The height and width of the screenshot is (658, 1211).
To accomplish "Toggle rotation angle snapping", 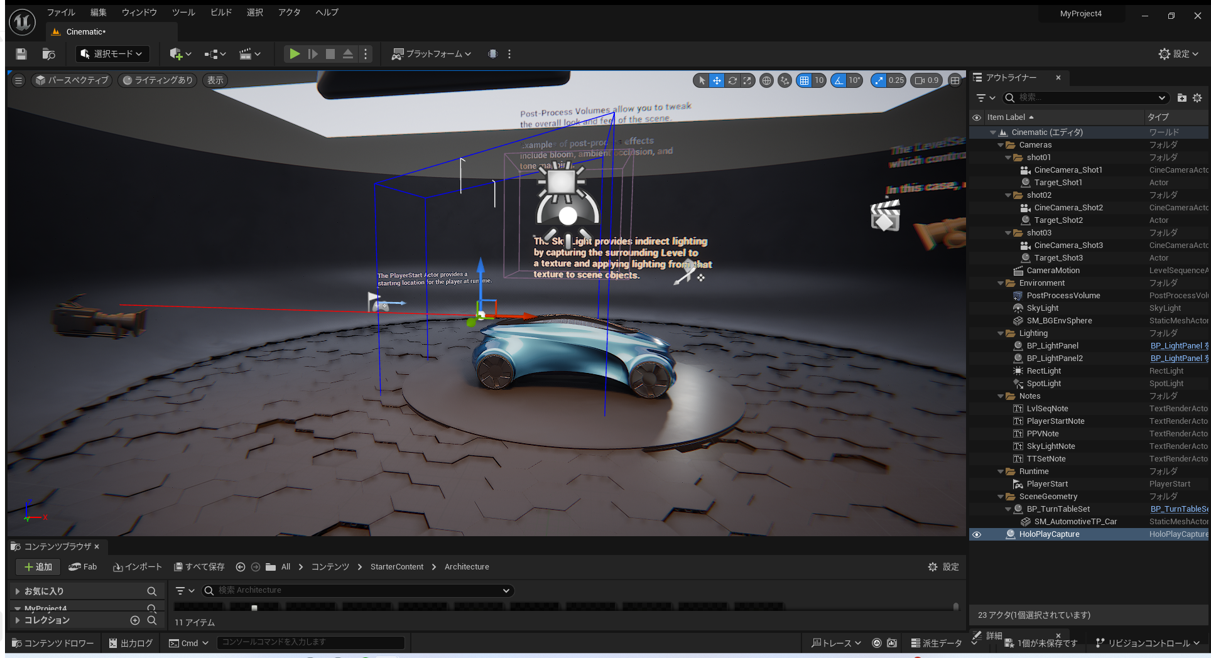I will pyautogui.click(x=839, y=80).
